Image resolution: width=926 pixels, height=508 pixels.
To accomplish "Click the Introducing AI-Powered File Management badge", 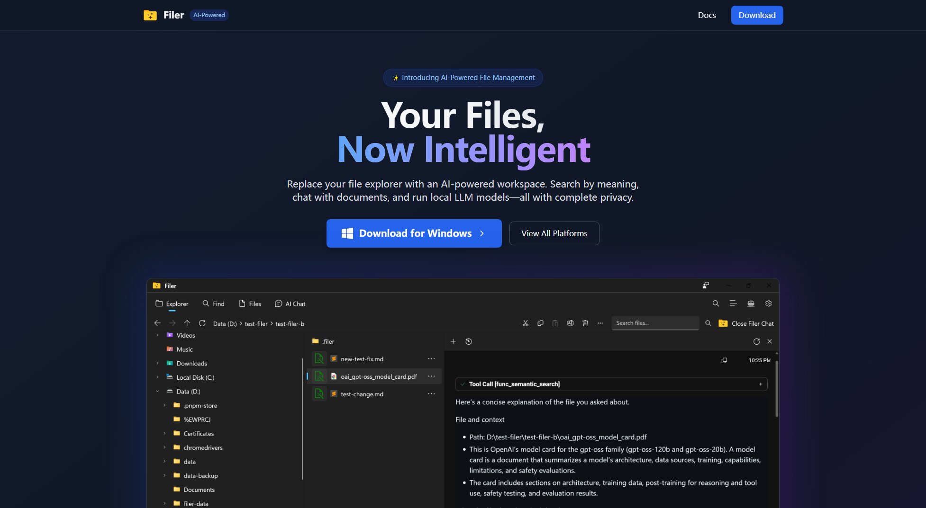I will coord(463,78).
